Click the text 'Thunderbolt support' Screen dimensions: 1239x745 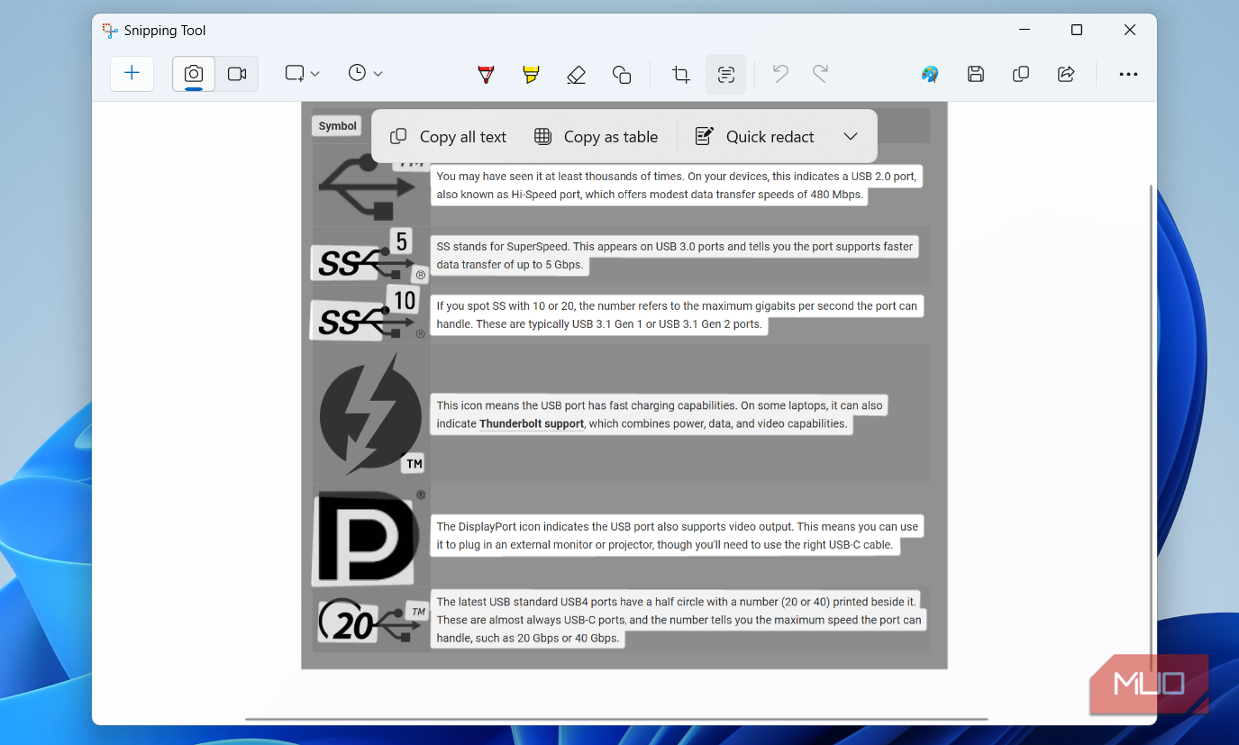click(x=532, y=423)
